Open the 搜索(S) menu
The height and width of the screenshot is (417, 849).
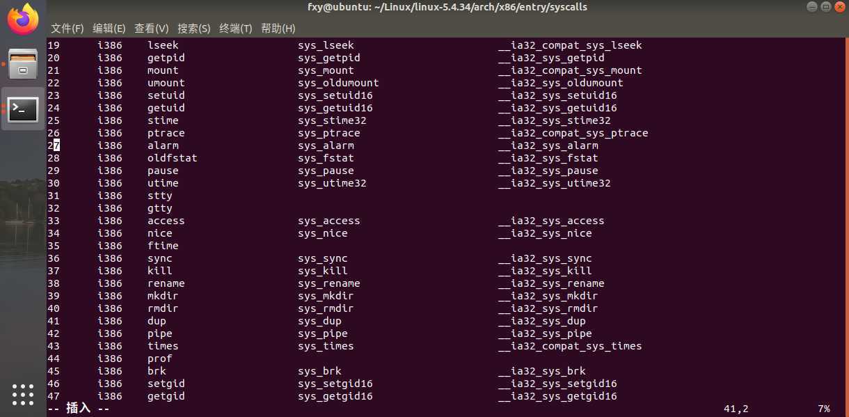pos(194,29)
